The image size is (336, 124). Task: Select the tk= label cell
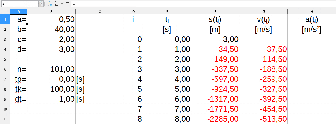click(x=18, y=89)
